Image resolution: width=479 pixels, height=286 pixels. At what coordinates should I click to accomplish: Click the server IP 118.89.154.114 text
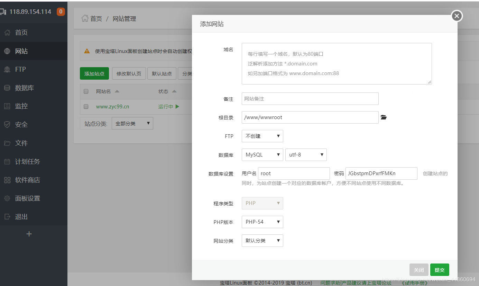coord(30,12)
